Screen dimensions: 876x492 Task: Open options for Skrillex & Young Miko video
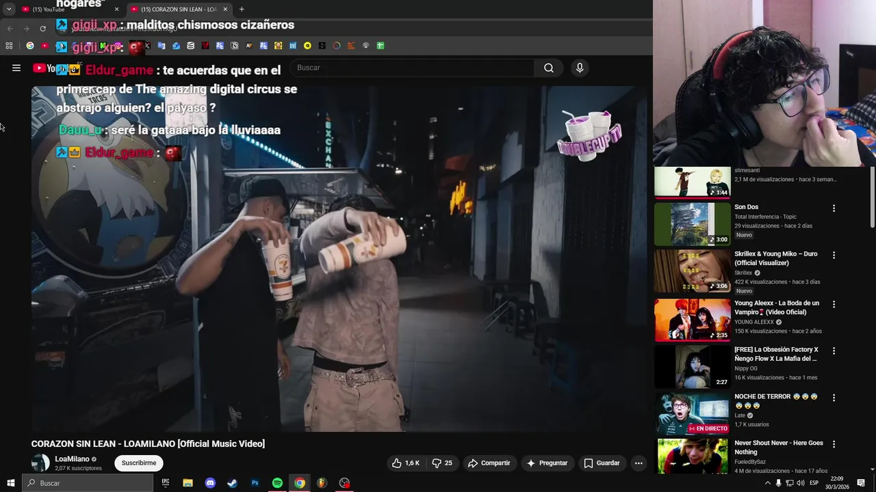coord(834,255)
